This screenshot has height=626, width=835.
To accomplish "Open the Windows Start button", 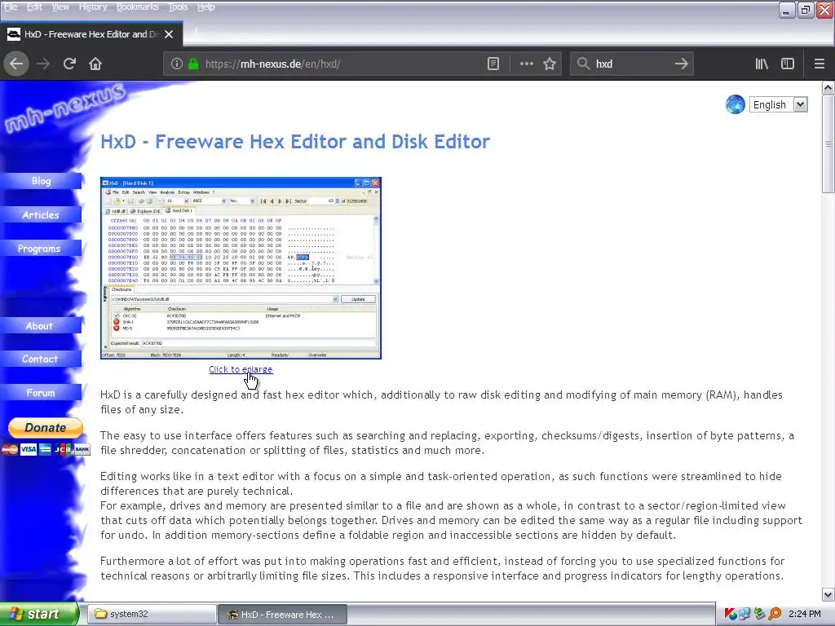I will (38, 614).
